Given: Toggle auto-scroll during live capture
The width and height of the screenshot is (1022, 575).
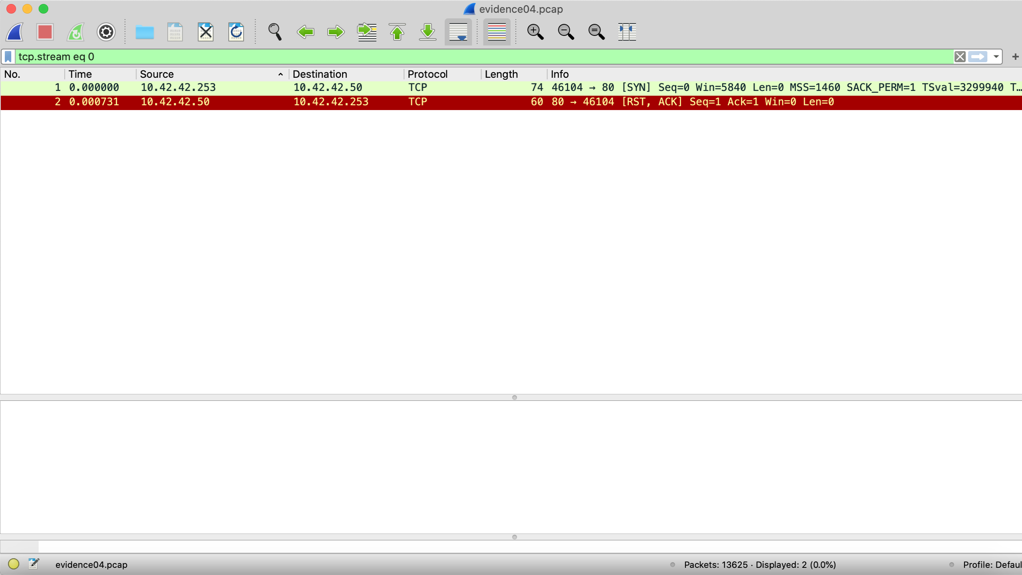Looking at the screenshot, I should [458, 32].
